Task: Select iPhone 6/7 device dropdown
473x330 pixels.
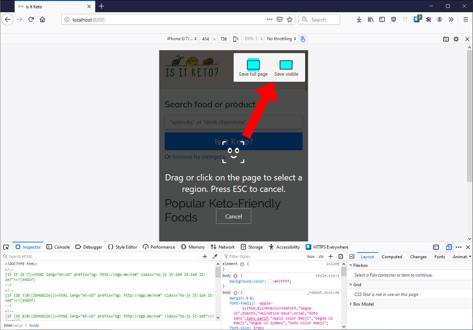Action: (x=182, y=39)
